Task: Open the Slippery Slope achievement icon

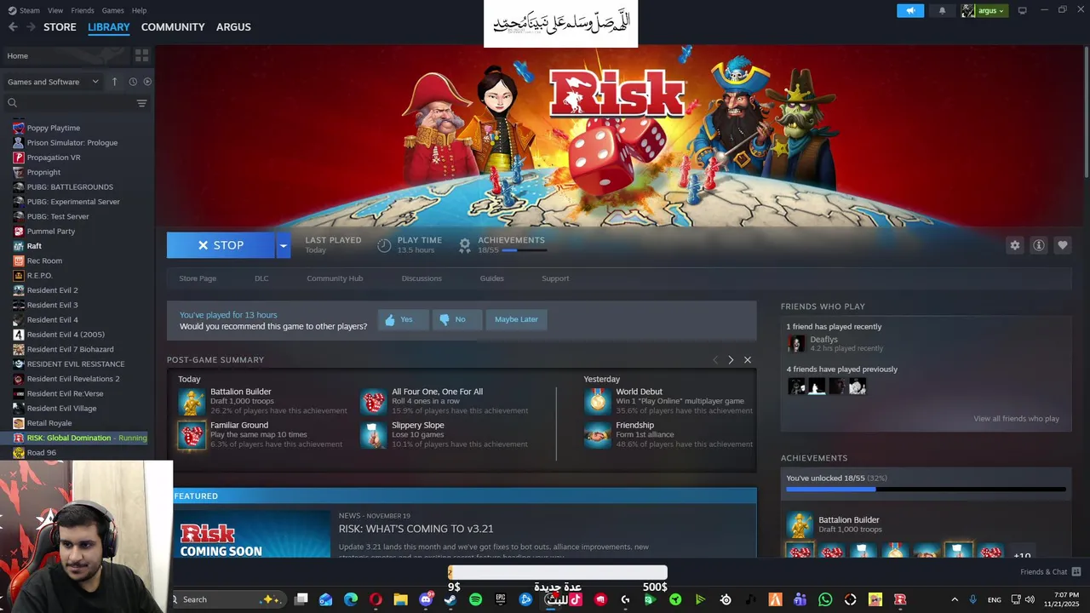Action: click(x=373, y=434)
